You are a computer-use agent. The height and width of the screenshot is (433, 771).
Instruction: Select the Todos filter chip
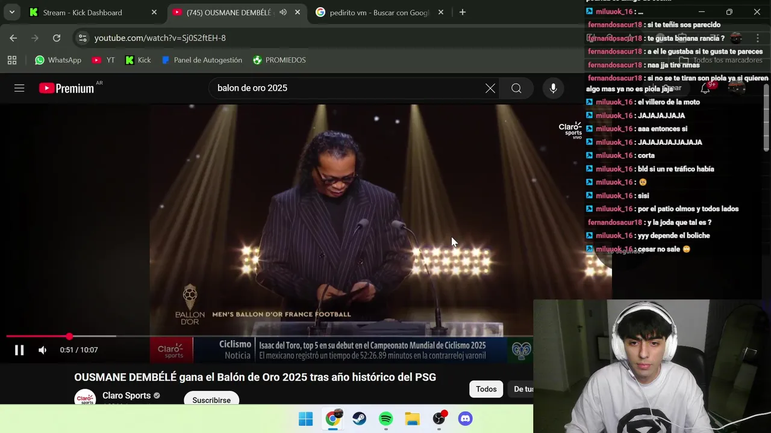486,389
